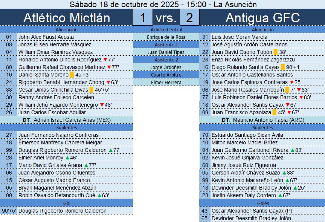Select coach cell Adrián Israel García Arias
This screenshot has width=325, height=222.
pyautogui.click(x=66, y=120)
